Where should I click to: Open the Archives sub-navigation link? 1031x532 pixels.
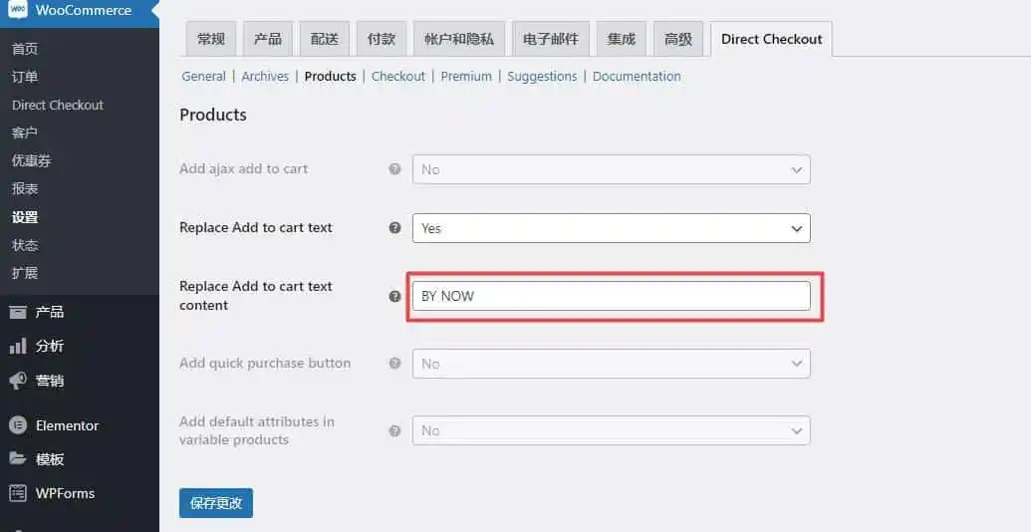265,76
